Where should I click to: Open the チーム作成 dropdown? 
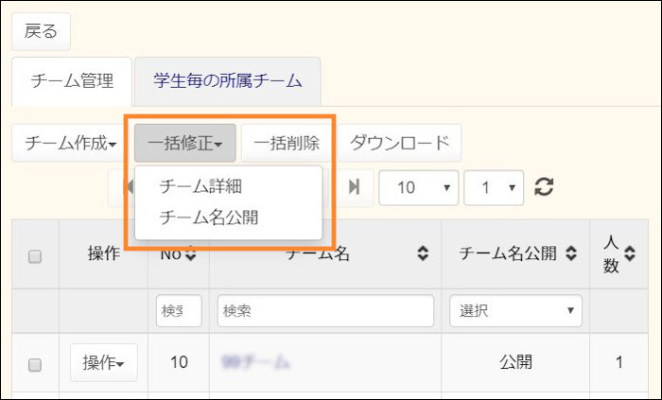click(71, 144)
